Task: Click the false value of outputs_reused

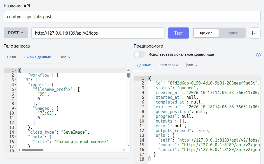Action: 202,131
